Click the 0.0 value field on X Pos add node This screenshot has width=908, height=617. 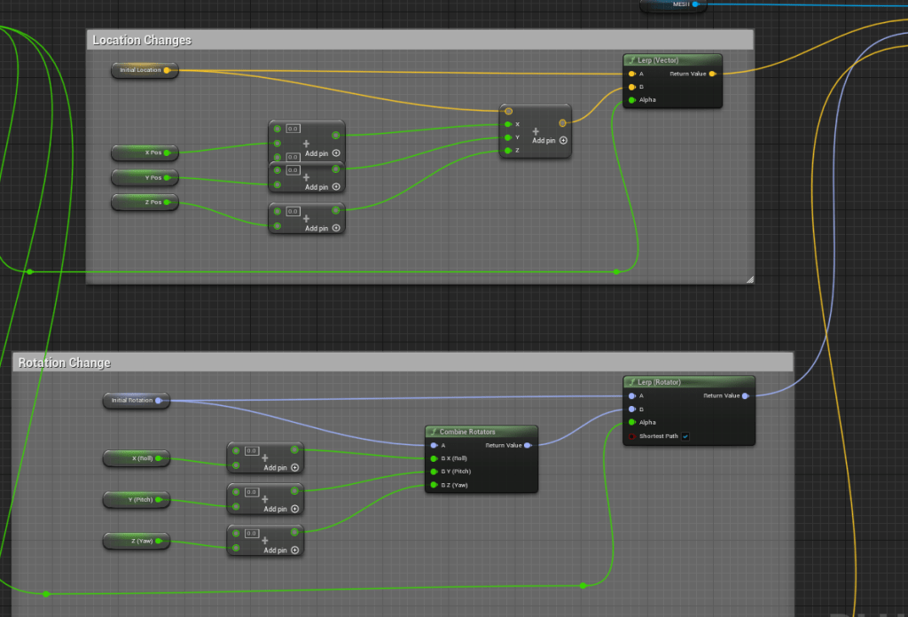click(294, 129)
